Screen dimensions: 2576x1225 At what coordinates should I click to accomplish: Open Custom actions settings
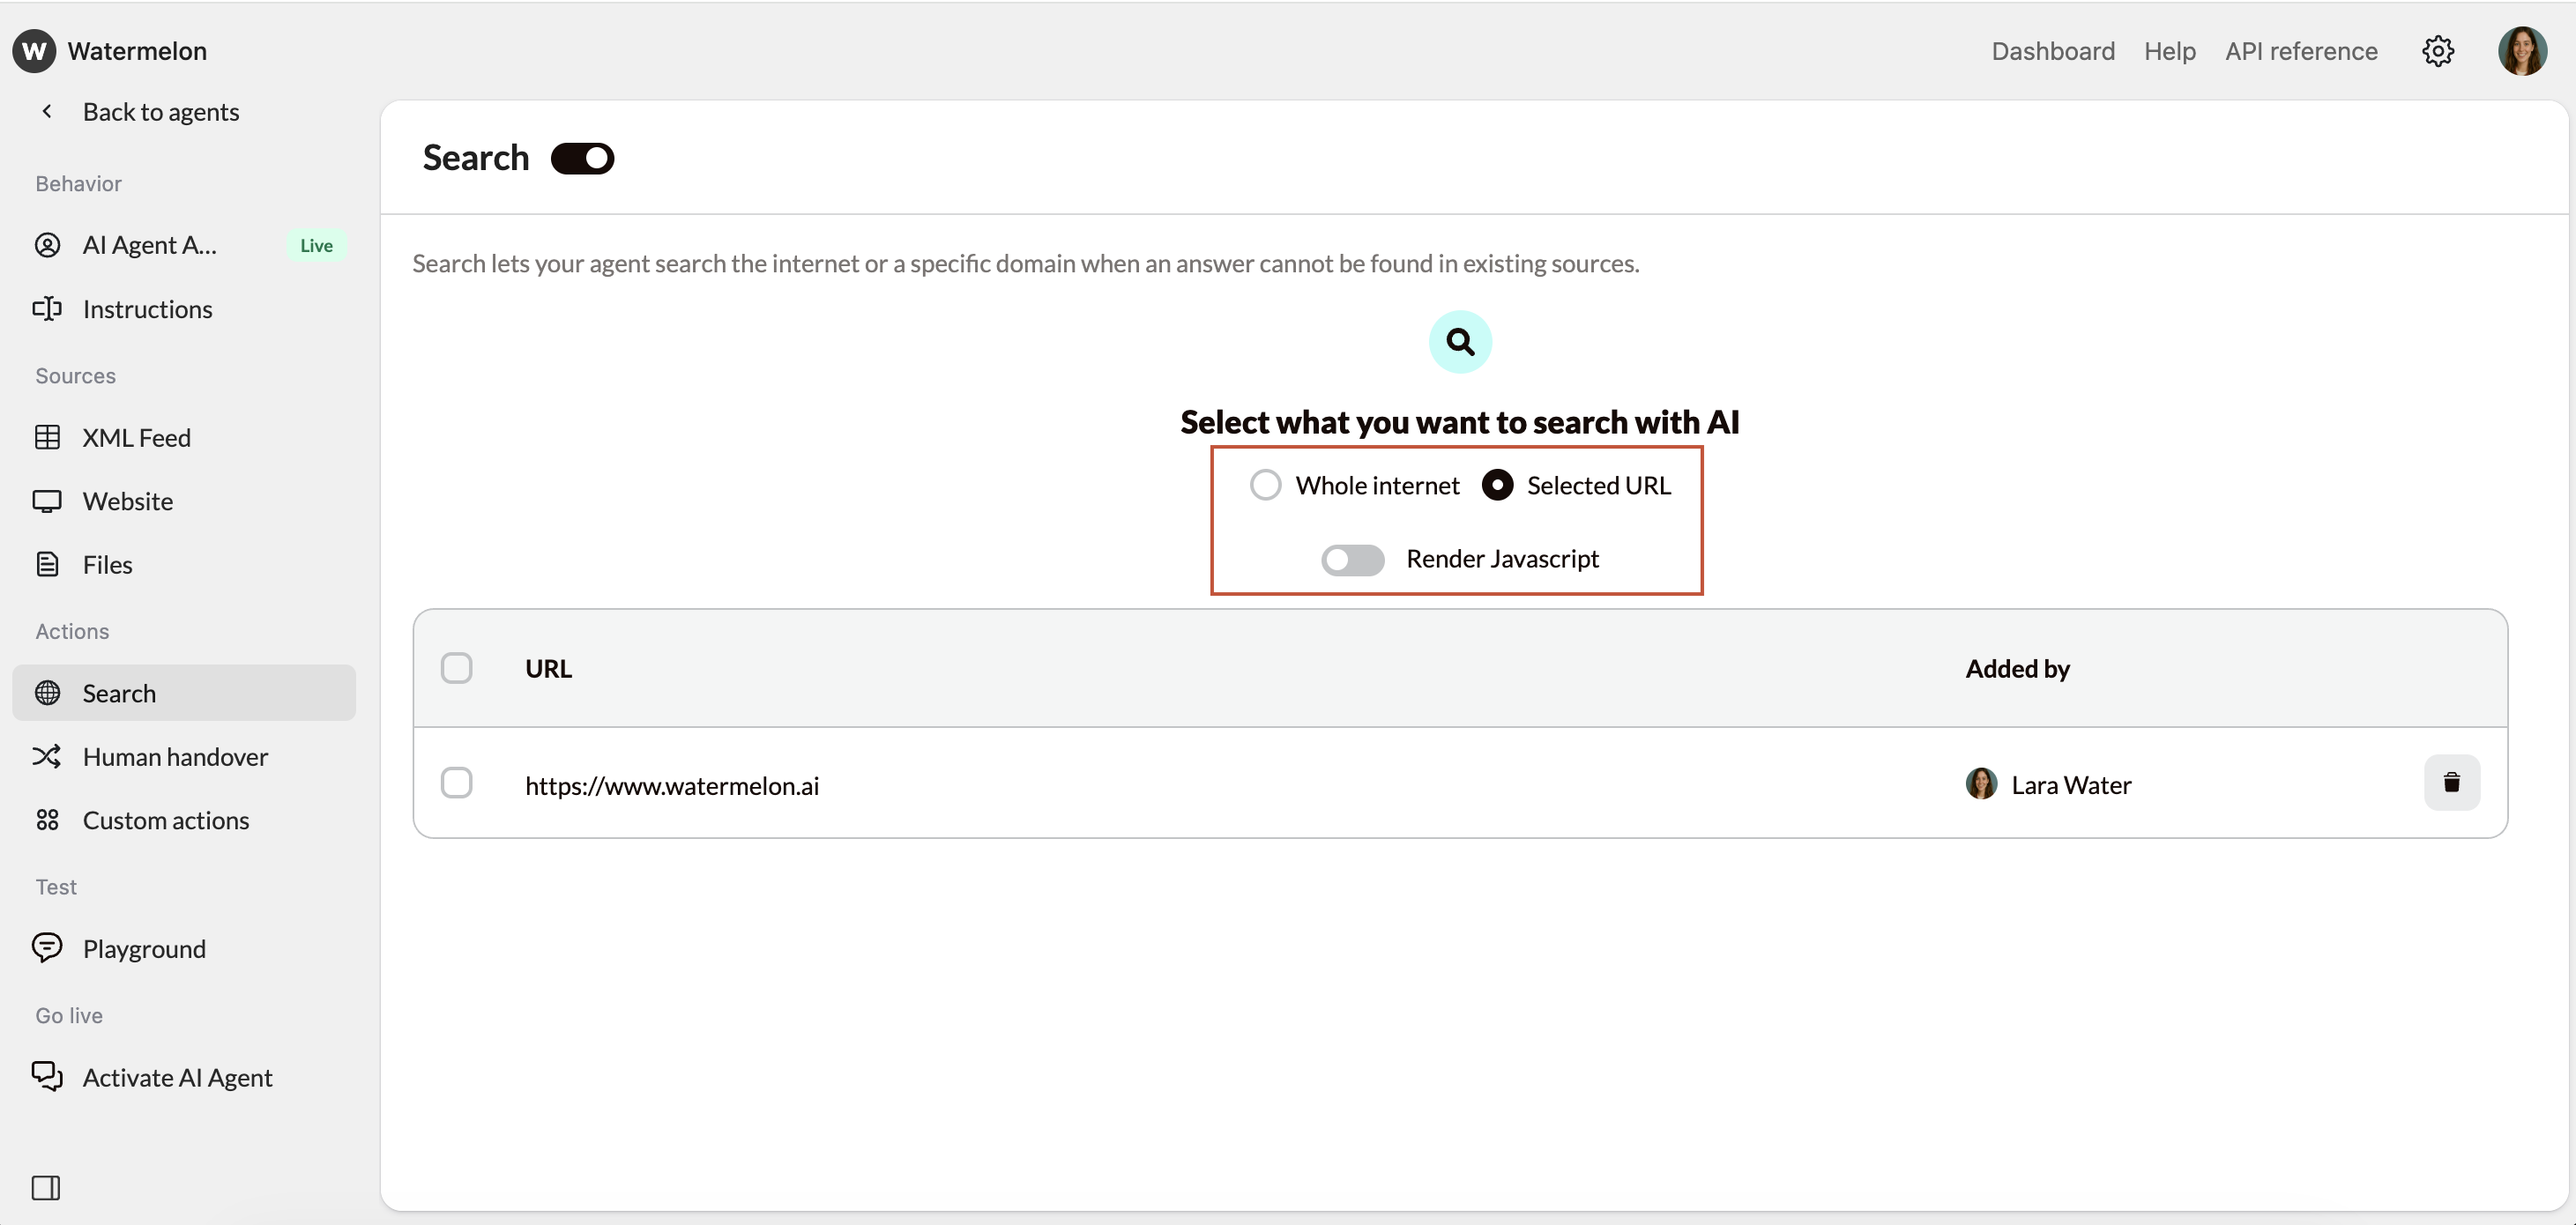(x=165, y=820)
